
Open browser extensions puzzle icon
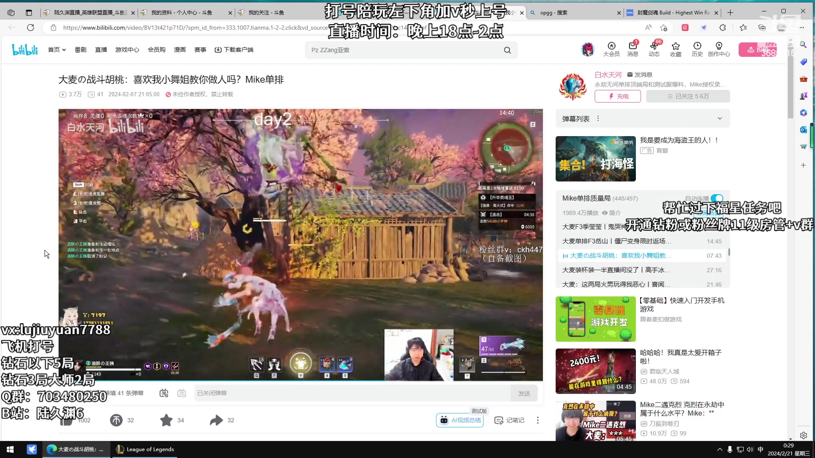[722, 28]
